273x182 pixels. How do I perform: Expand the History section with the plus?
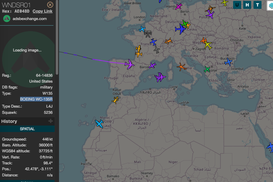tap(50, 121)
